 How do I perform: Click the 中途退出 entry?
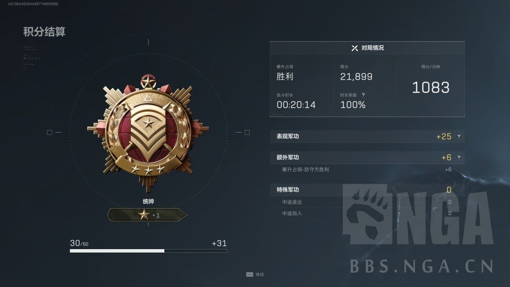(x=292, y=202)
